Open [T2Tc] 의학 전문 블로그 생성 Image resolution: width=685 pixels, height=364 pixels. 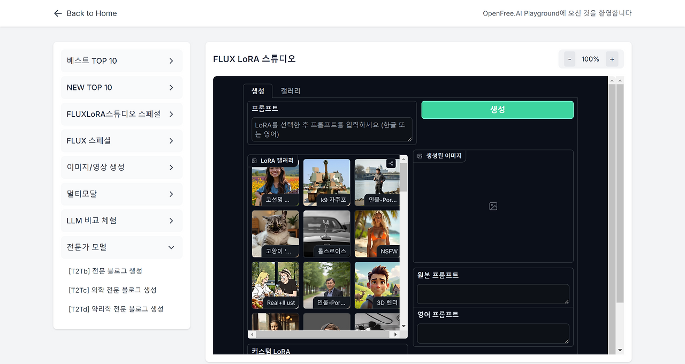coord(112,290)
